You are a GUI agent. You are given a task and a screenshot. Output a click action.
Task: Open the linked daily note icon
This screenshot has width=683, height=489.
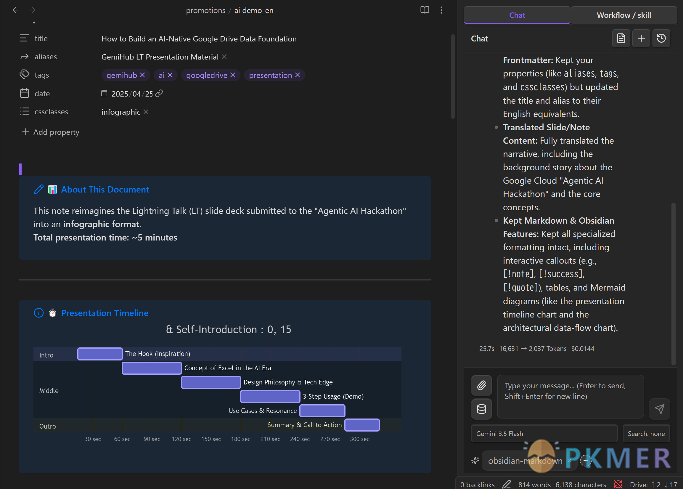tap(159, 94)
